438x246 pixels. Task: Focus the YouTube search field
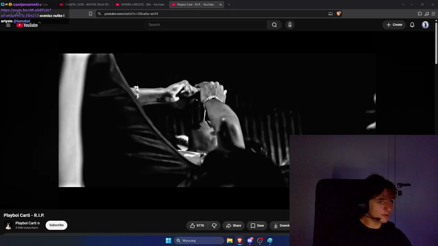(x=206, y=25)
